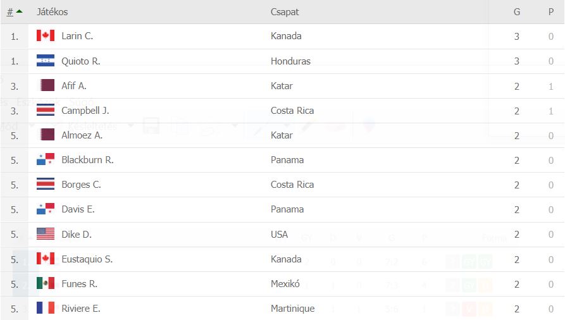Viewport: 565px width, 320px height.
Task: Open the Mexikó team link
Action: [285, 284]
